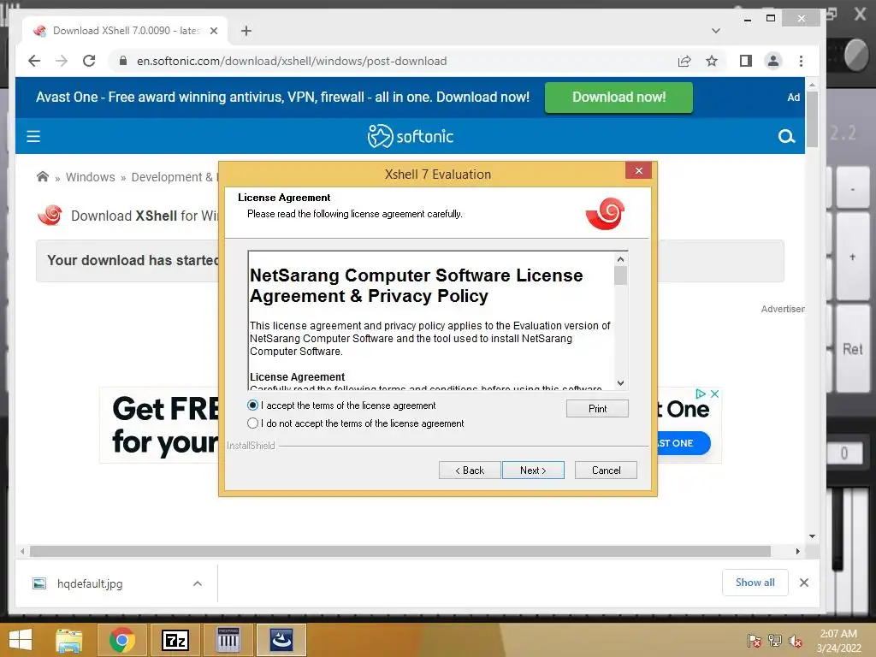Share this page icon in address bar
This screenshot has height=657, width=876.
click(684, 61)
